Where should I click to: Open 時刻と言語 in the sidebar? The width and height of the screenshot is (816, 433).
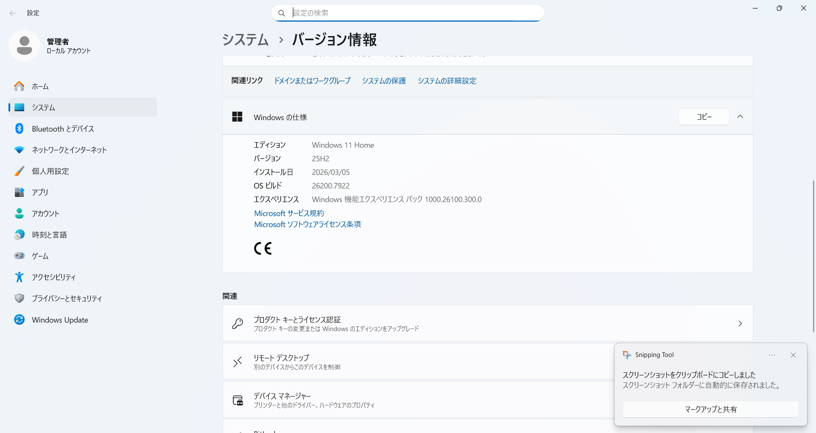[x=49, y=235]
